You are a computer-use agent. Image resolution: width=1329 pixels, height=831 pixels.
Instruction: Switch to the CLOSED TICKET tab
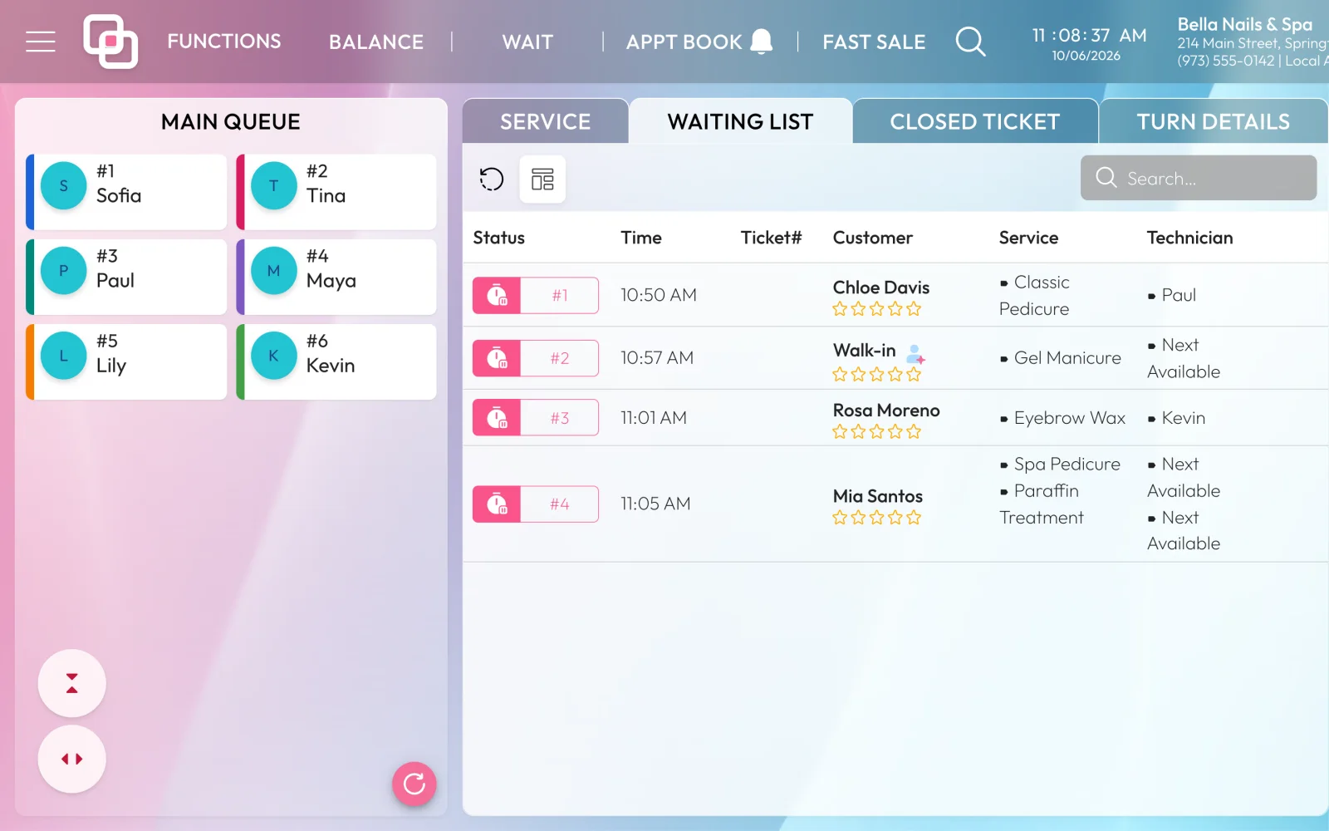975,121
